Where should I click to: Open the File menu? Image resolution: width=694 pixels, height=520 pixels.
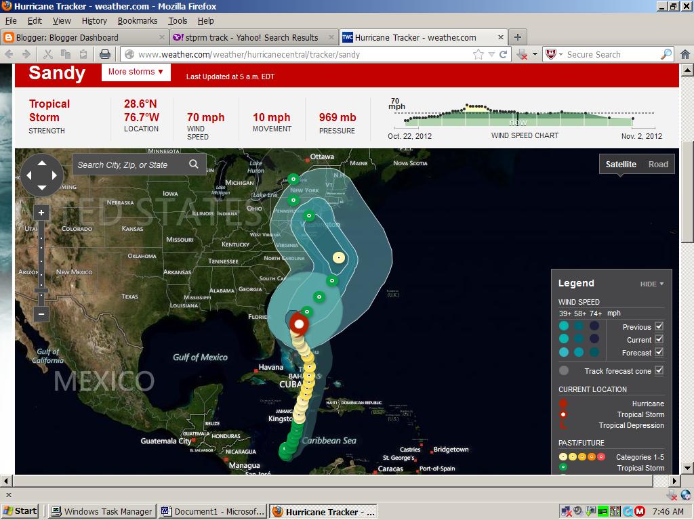(11, 21)
